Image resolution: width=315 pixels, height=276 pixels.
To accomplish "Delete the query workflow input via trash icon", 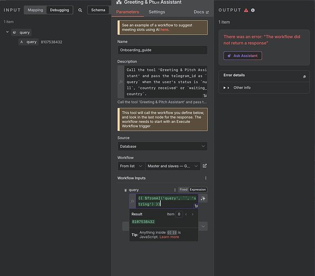I will [x=125, y=190].
